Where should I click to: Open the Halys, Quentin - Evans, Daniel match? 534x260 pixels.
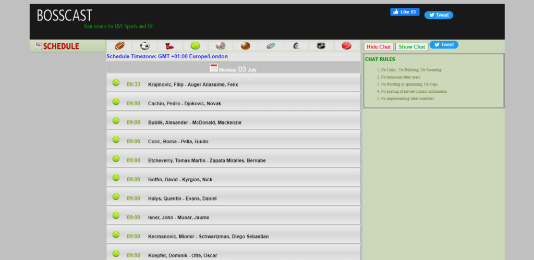coord(182,199)
